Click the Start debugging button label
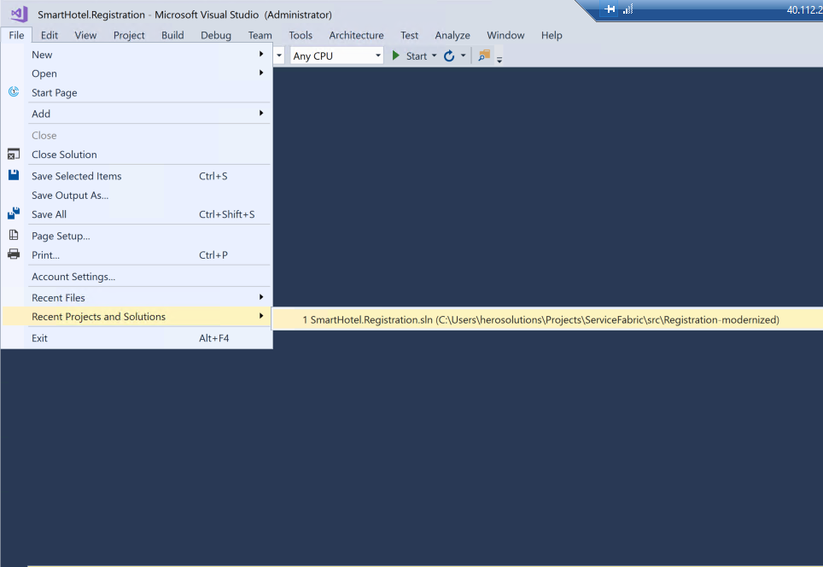 [x=417, y=56]
